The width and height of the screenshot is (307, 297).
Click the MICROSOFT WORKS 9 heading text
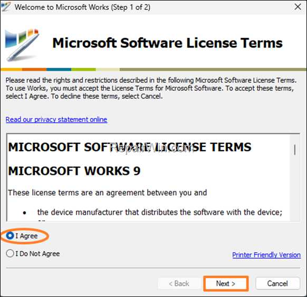pos(74,171)
